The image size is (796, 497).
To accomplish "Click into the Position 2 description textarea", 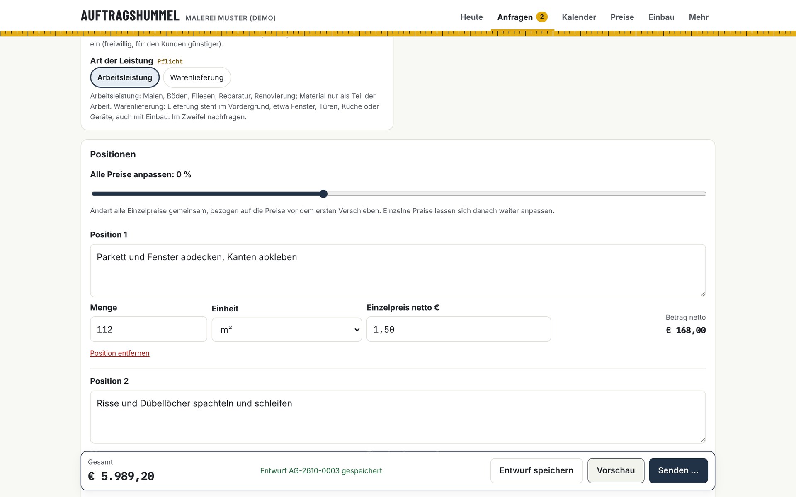I will click(x=398, y=417).
